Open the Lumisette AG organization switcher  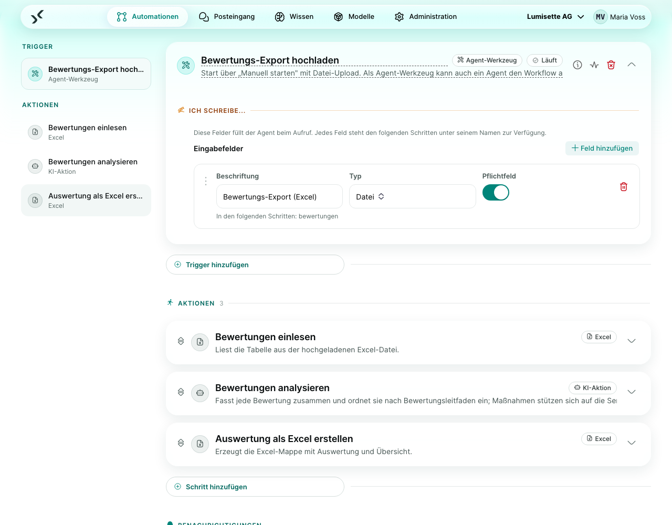(555, 17)
